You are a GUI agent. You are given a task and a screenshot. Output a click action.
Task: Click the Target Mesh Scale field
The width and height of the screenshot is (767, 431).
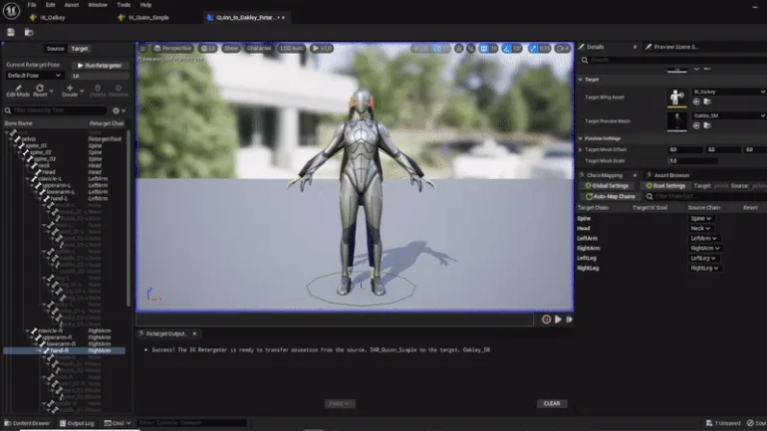click(692, 160)
